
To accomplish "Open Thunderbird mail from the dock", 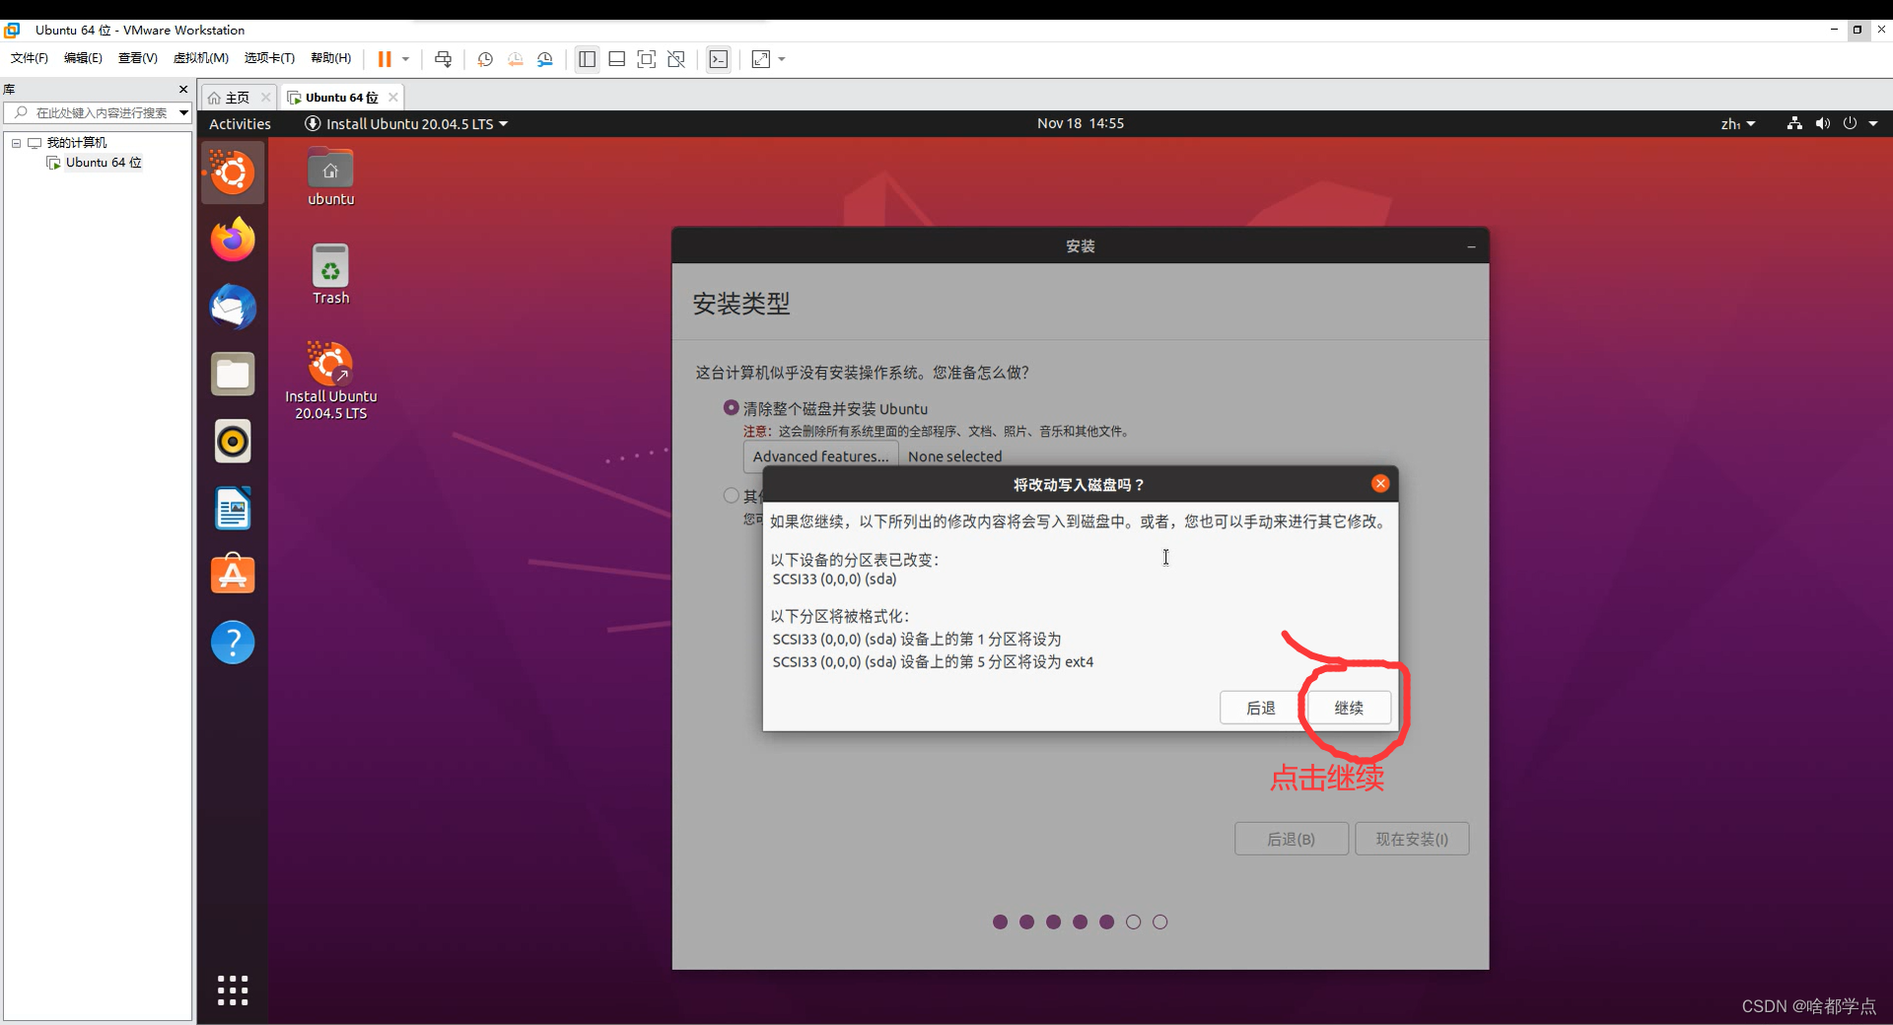I will tap(233, 307).
